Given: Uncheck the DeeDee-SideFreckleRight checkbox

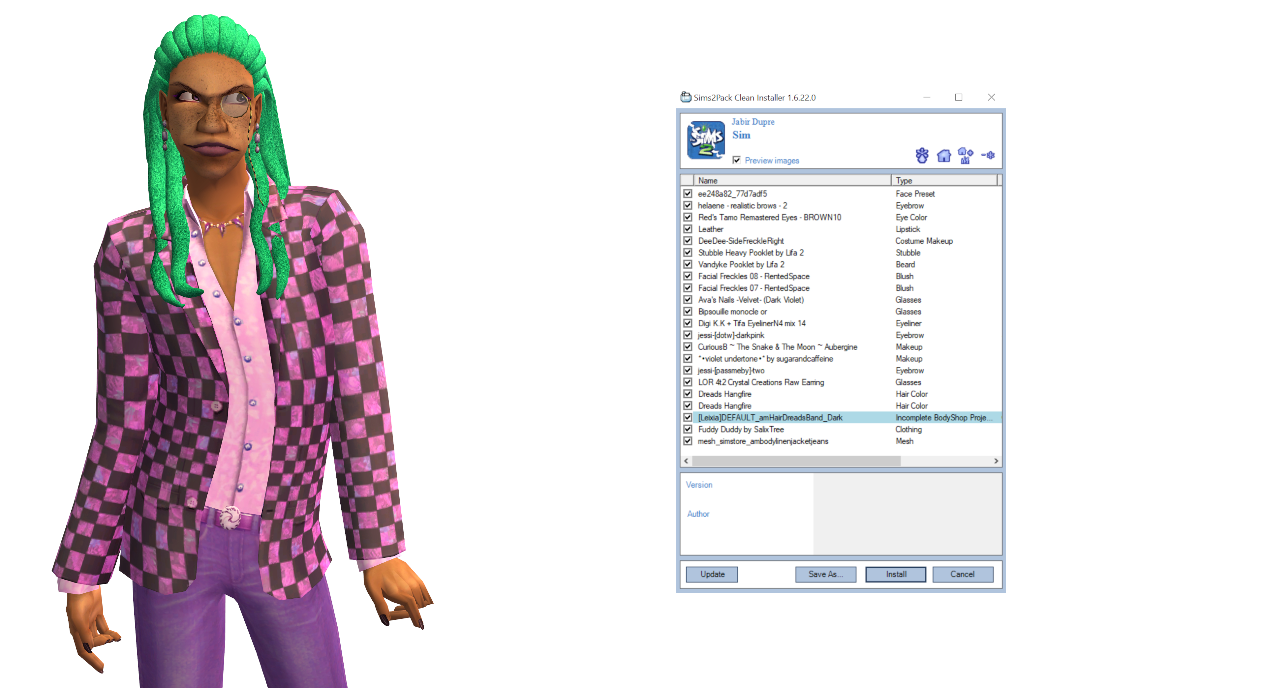Looking at the screenshot, I should 688,240.
